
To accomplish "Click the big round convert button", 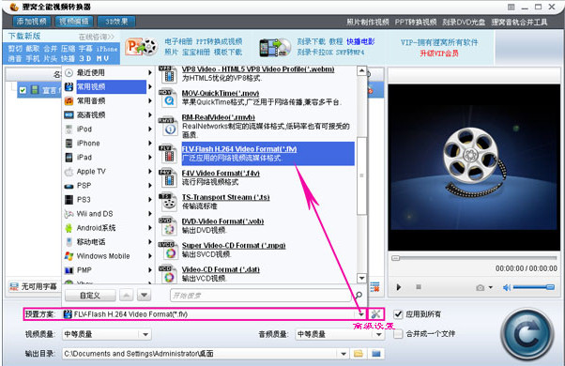I will (x=527, y=335).
